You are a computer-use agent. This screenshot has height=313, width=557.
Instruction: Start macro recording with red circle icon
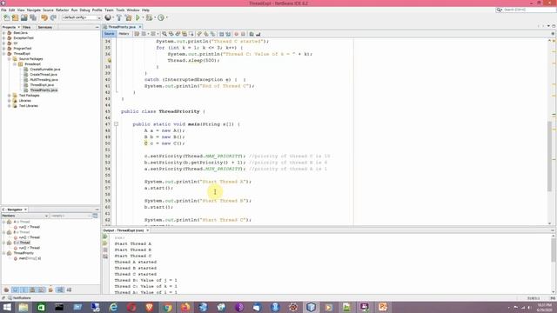tap(236, 34)
